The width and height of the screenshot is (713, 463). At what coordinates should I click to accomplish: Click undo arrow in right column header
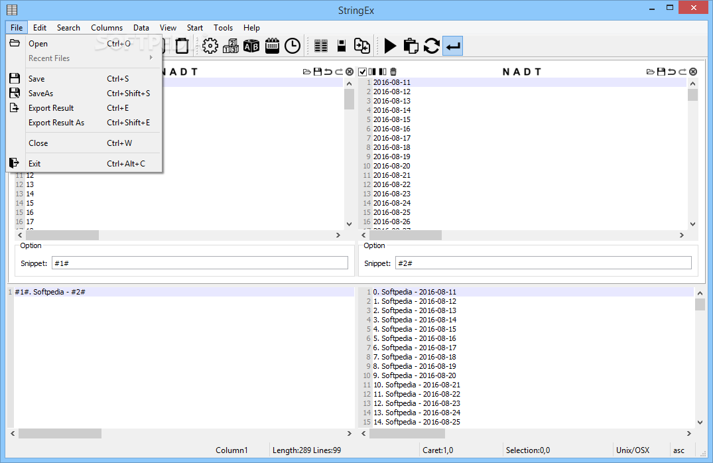672,72
